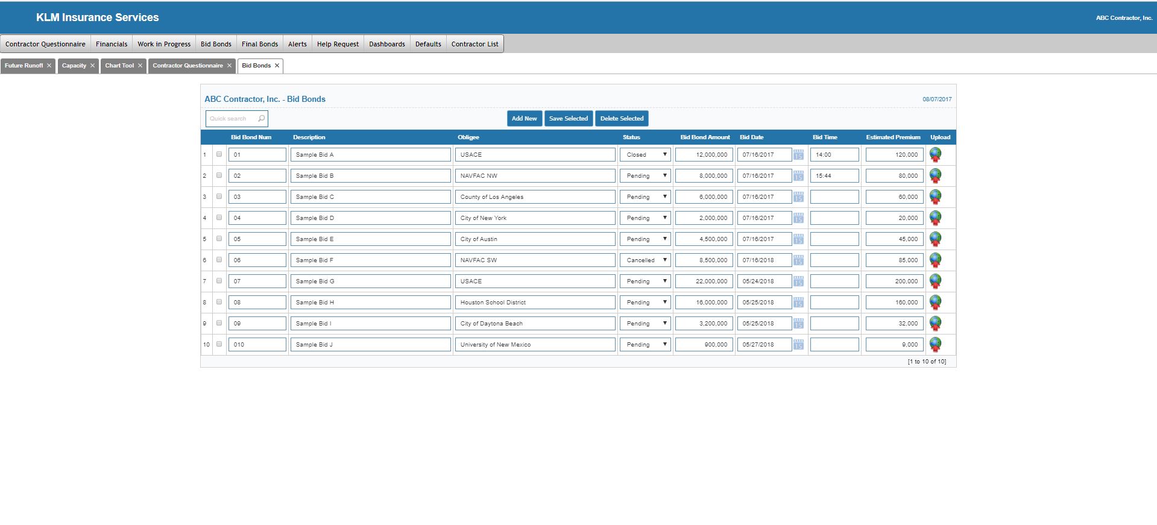This screenshot has height=525, width=1157.
Task: Click Bid Time field for Sample Bid C
Action: pyautogui.click(x=834, y=197)
